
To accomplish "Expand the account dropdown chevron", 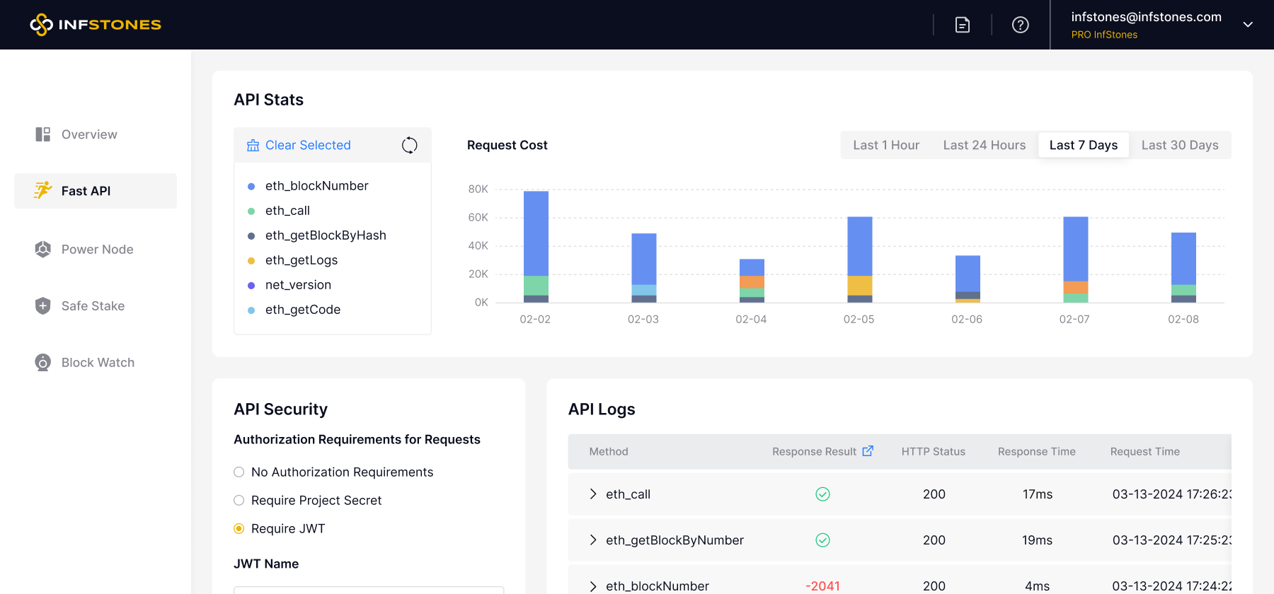I will coord(1248,25).
